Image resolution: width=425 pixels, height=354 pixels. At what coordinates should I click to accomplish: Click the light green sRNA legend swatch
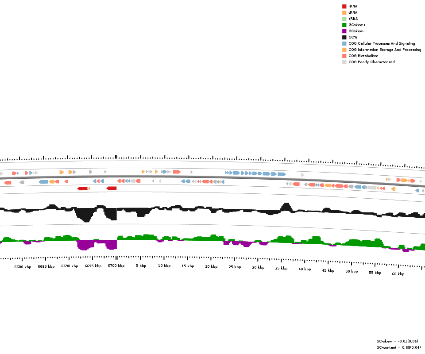click(344, 19)
